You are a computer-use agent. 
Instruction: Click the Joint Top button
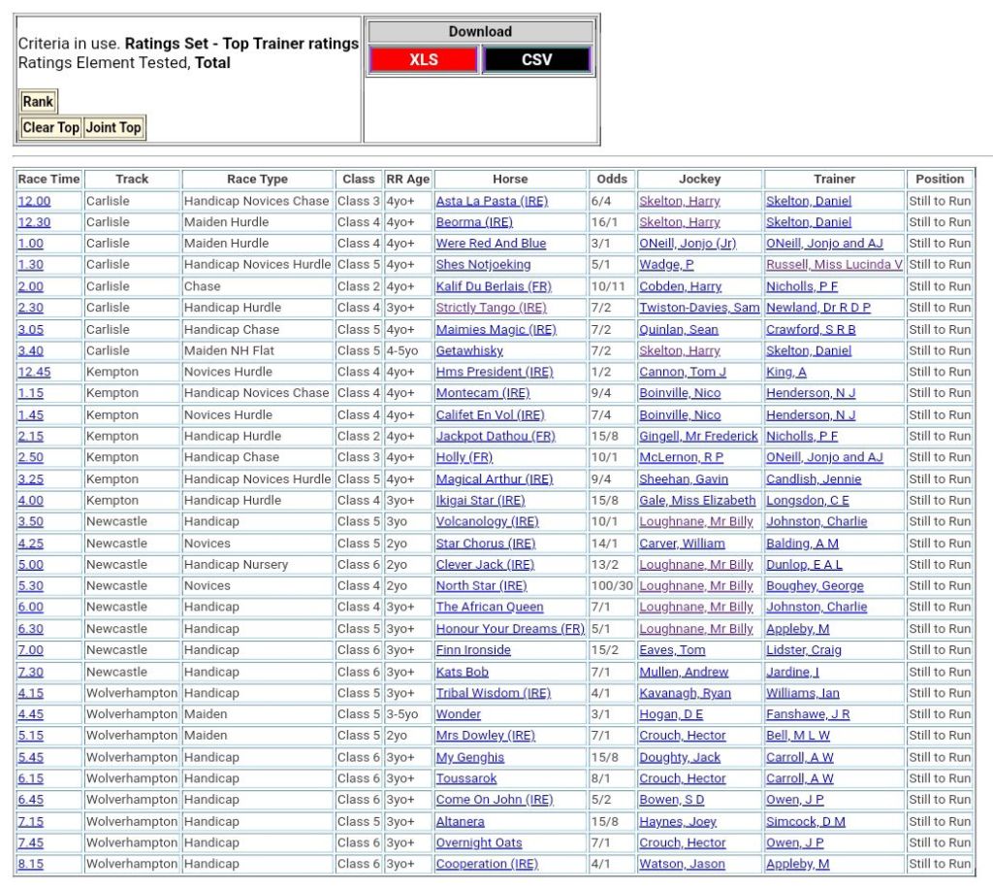pyautogui.click(x=113, y=127)
